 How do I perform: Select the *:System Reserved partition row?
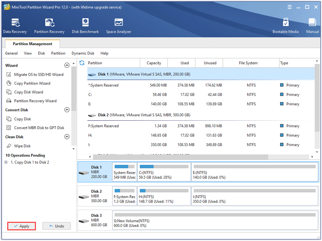pyautogui.click(x=201, y=85)
